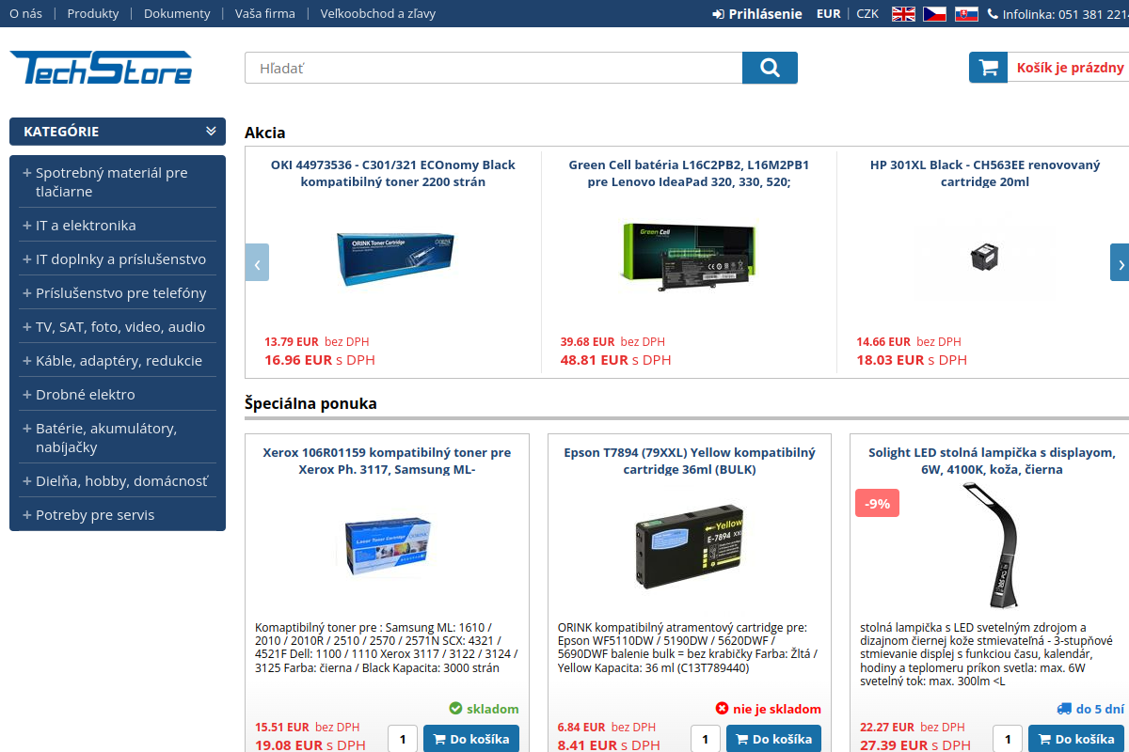Viewport: 1129px width, 752px height.
Task: Open OKI 44973536 toner product title
Action: [393, 173]
